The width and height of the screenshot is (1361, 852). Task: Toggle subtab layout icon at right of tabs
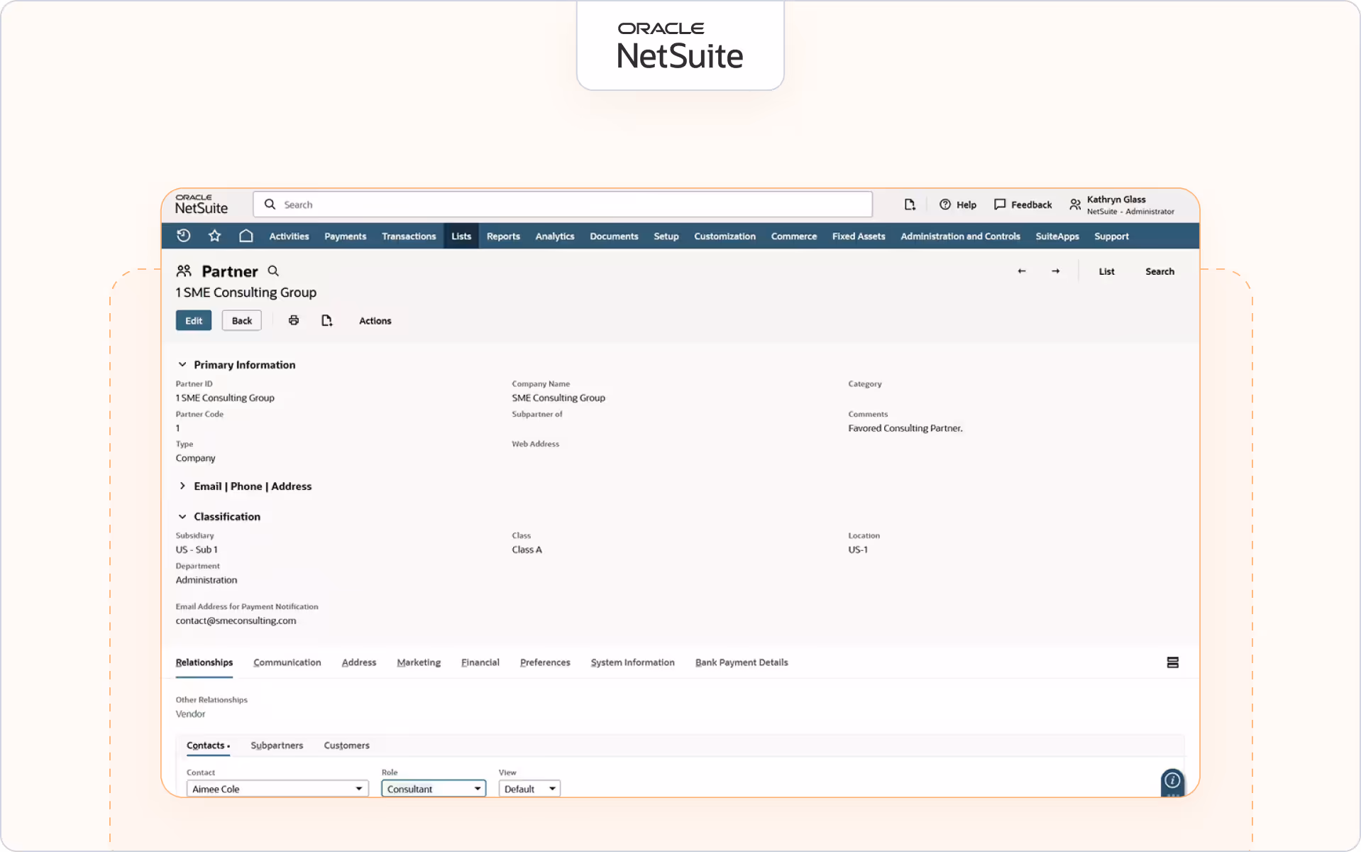pos(1173,662)
